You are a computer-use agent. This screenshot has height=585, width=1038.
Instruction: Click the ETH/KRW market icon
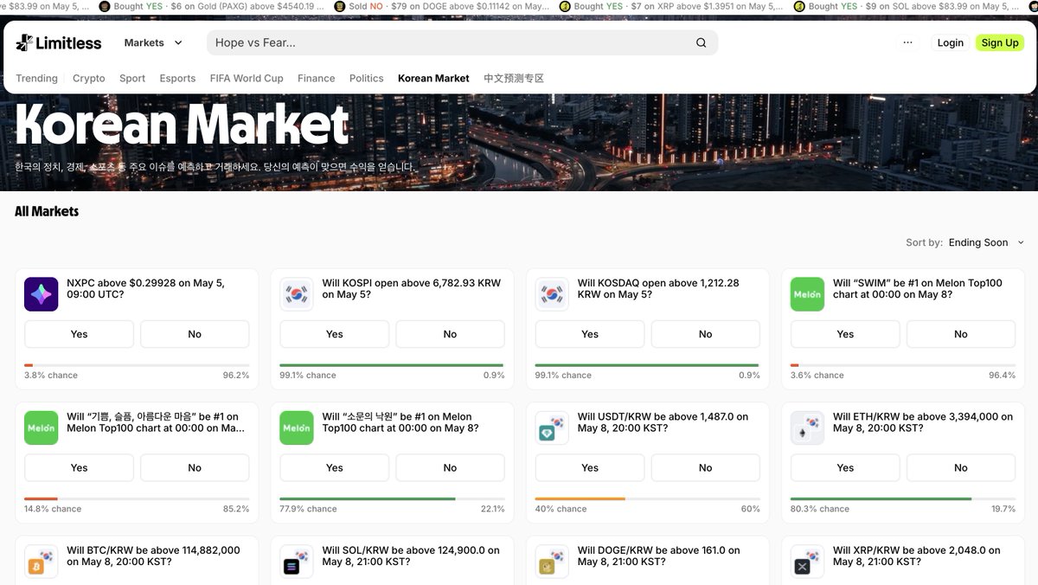tap(808, 427)
